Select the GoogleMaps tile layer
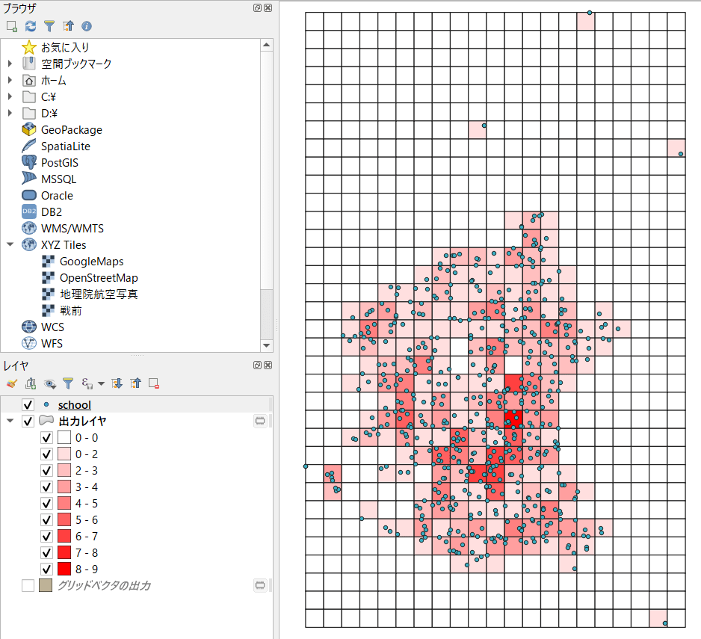 point(92,261)
